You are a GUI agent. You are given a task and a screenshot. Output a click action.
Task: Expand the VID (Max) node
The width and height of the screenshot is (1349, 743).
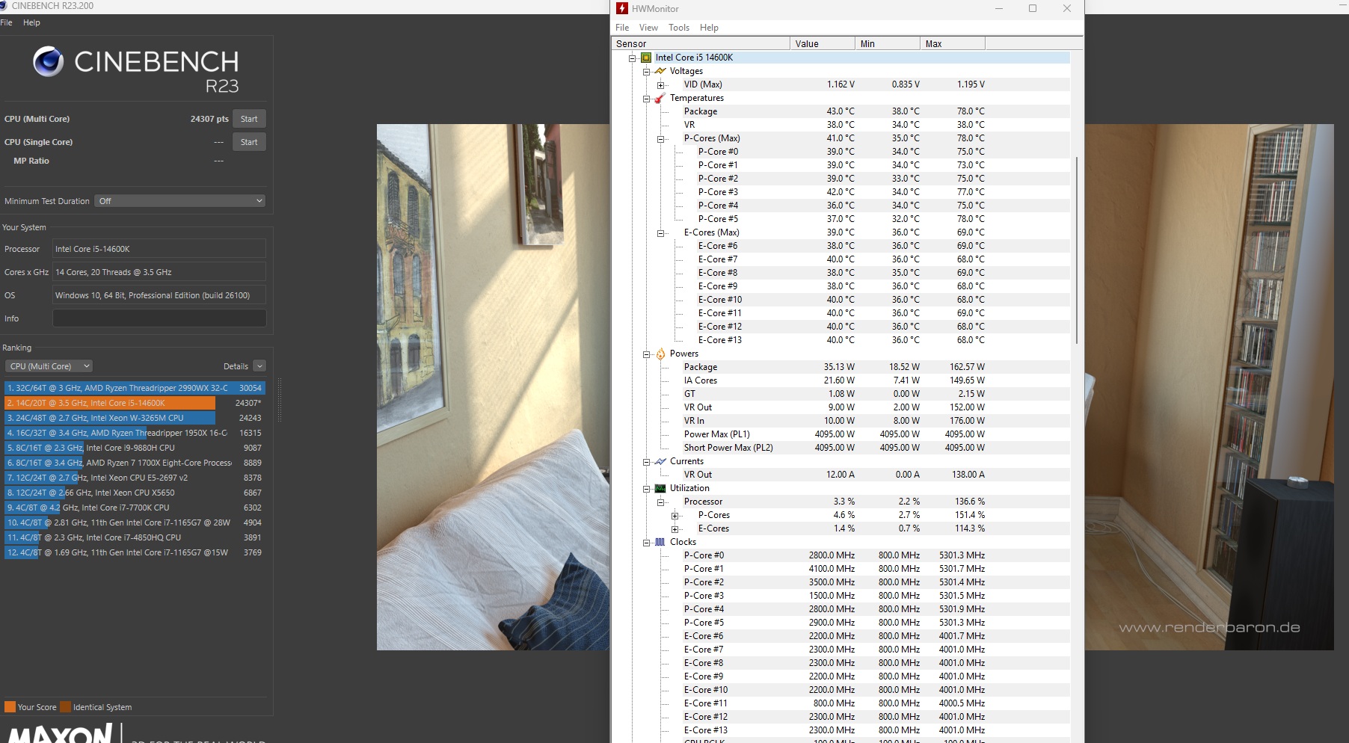click(661, 84)
